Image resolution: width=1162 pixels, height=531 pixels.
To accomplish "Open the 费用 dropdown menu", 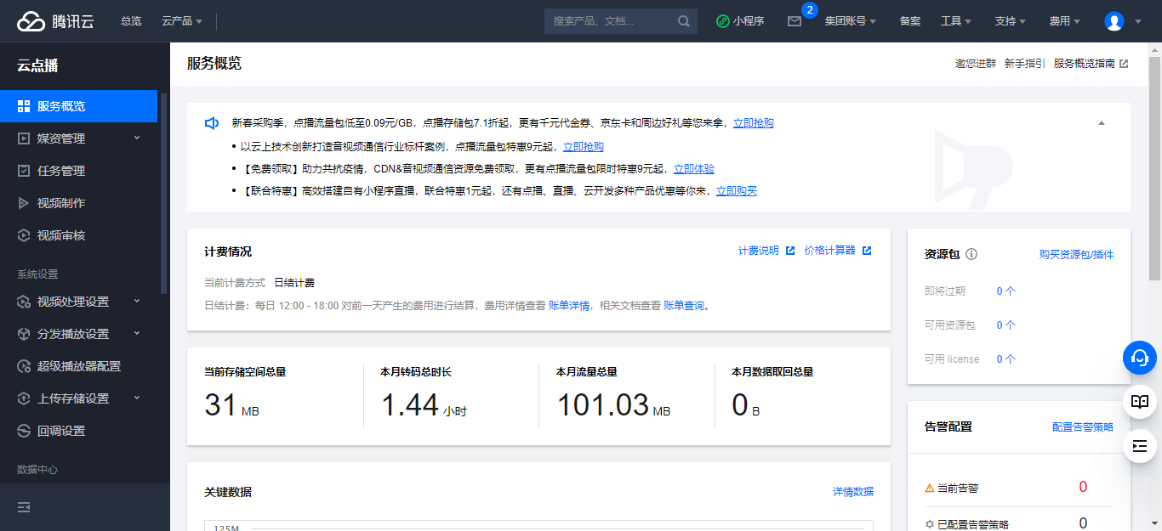I will (x=1065, y=21).
